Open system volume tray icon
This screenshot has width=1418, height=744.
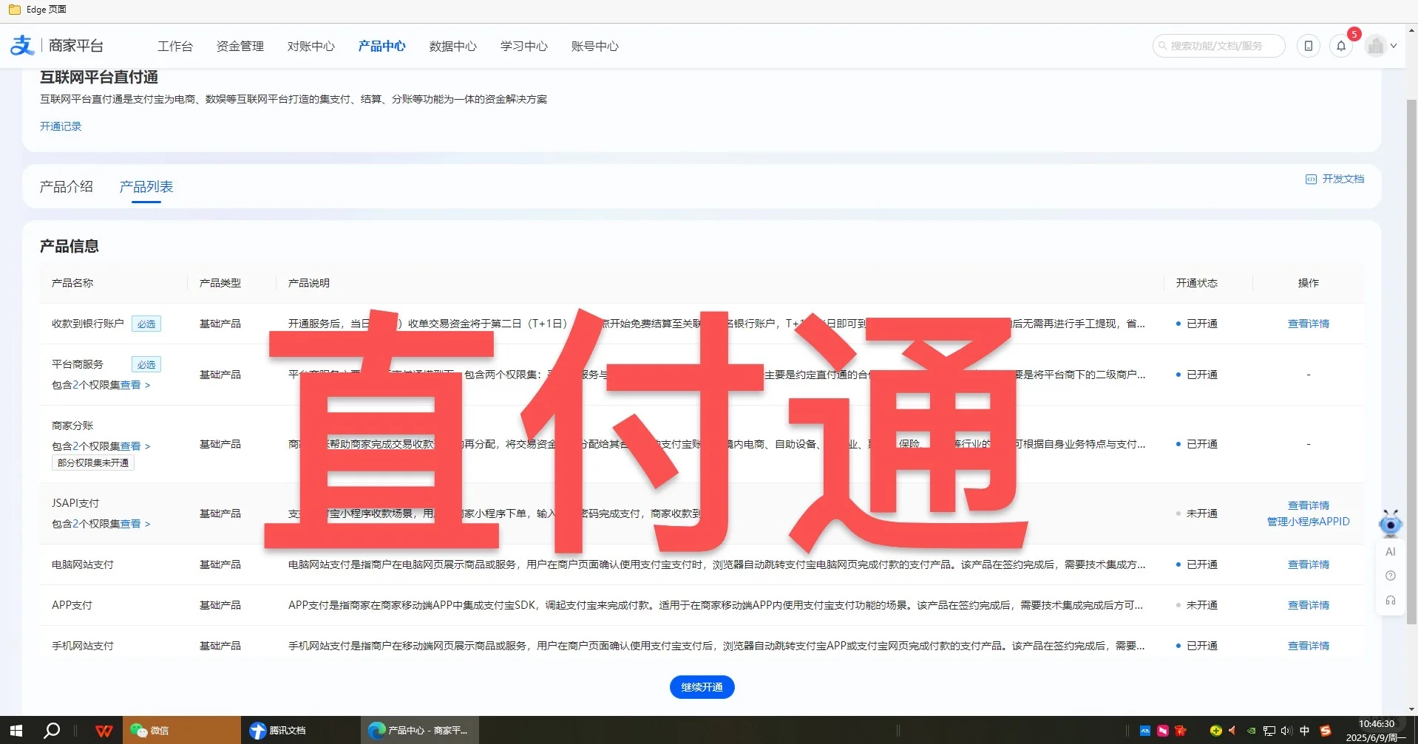[x=1287, y=731]
